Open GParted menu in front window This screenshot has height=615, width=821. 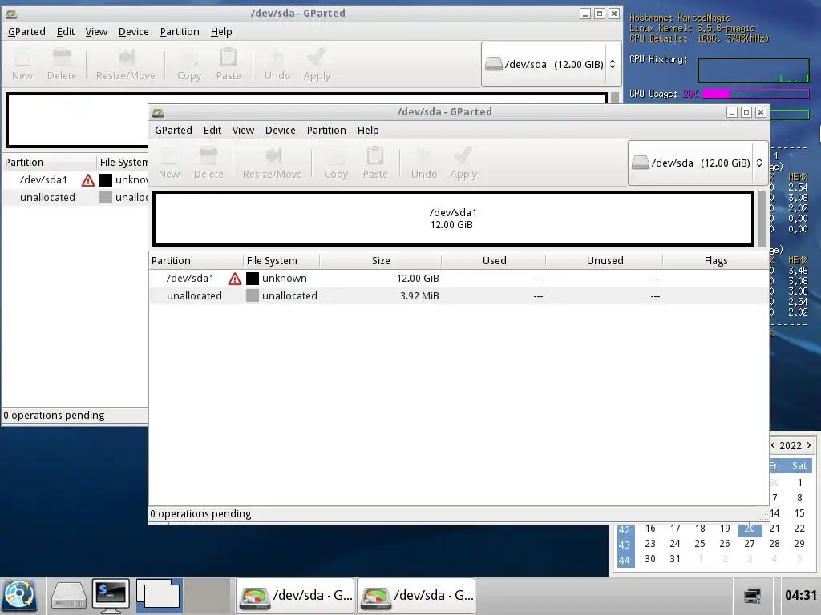coord(173,131)
